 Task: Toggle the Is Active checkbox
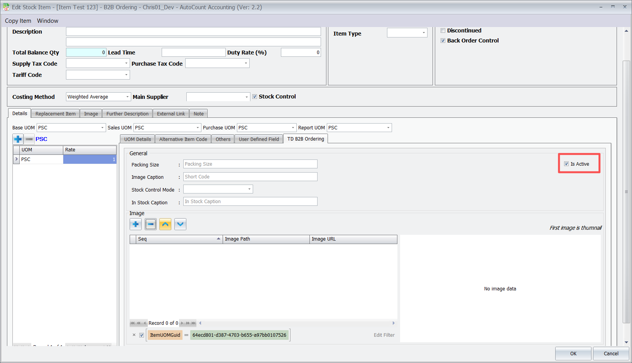566,164
